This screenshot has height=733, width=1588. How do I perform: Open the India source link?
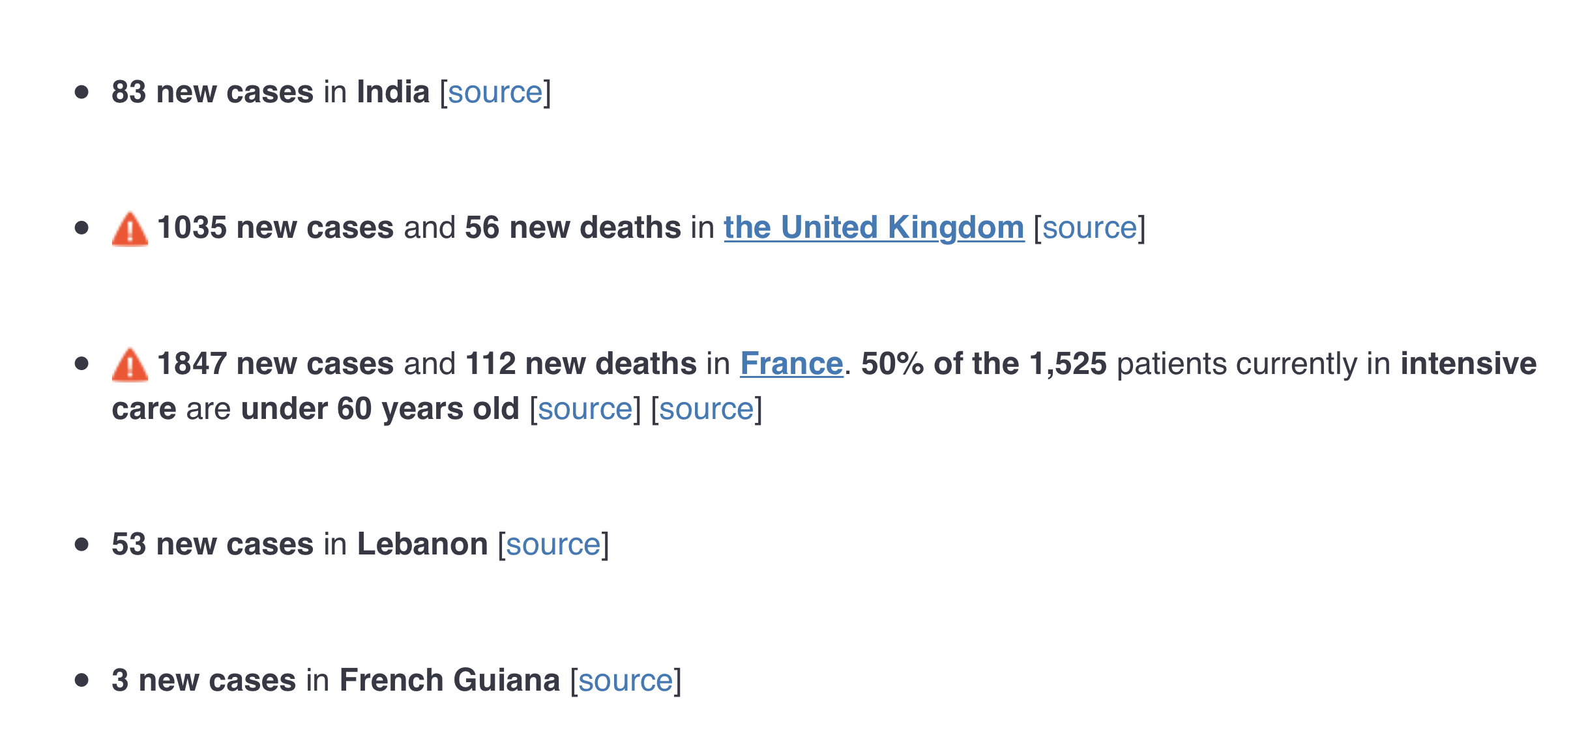[x=495, y=93]
